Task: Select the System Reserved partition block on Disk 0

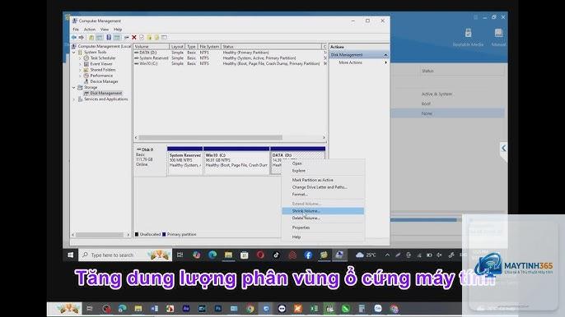Action: click(x=184, y=161)
